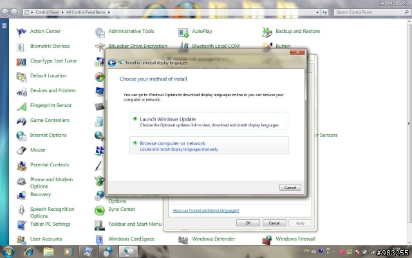Open the Parental Controls icon

click(21, 166)
